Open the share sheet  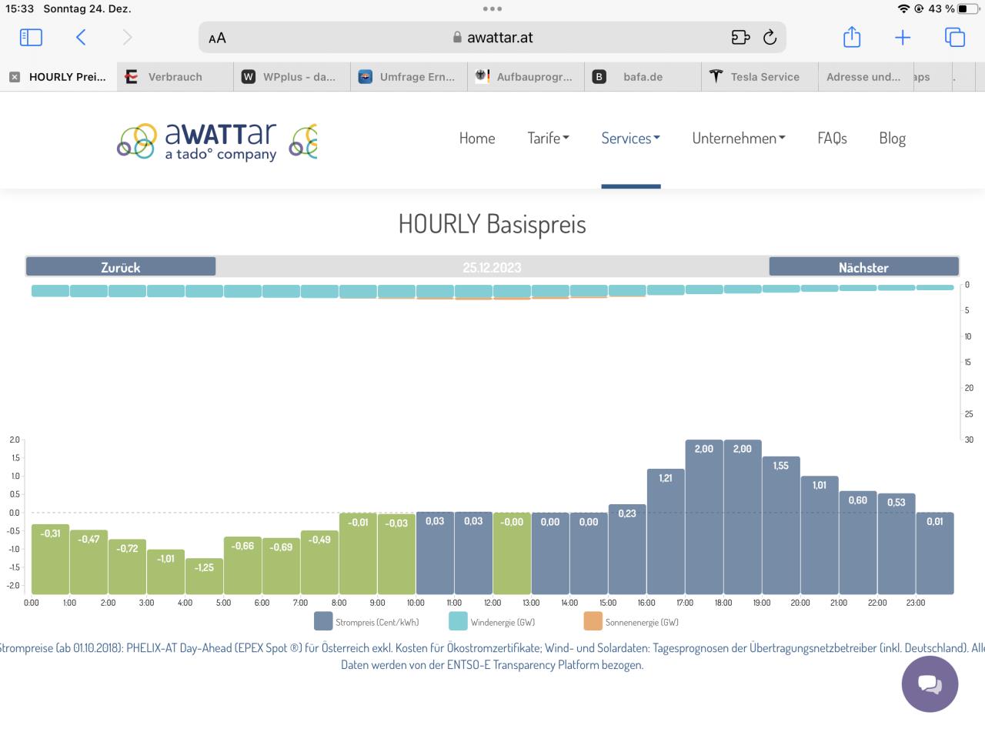(852, 37)
